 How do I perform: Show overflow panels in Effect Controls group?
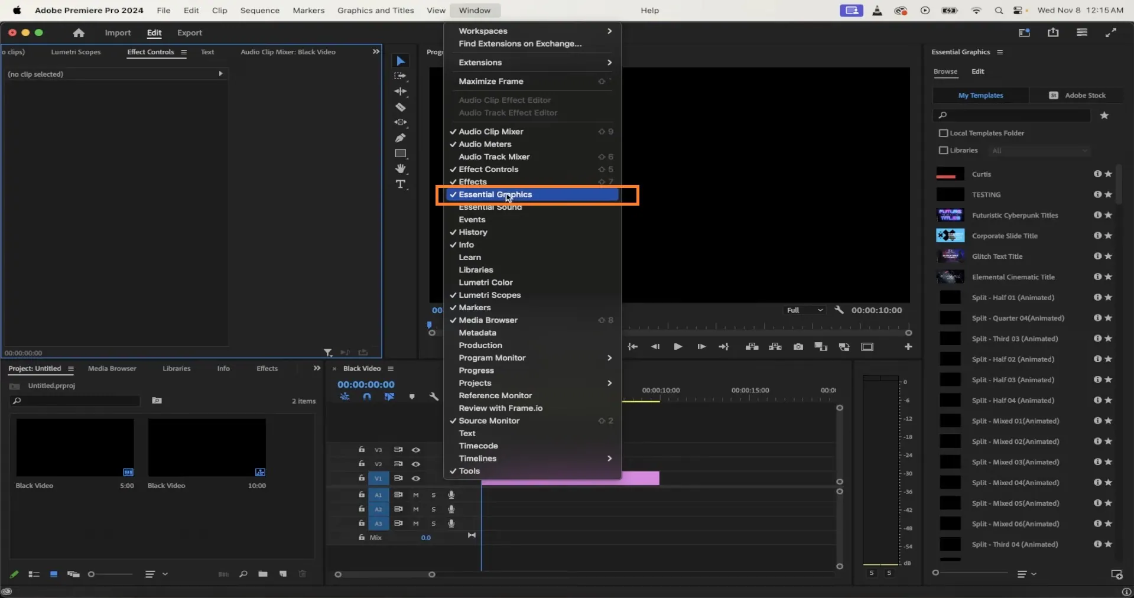376,51
